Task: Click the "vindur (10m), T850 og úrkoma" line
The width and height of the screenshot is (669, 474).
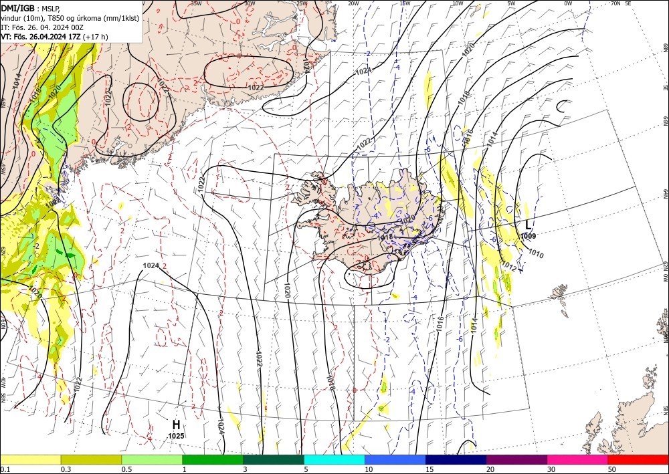Action: tap(70, 18)
